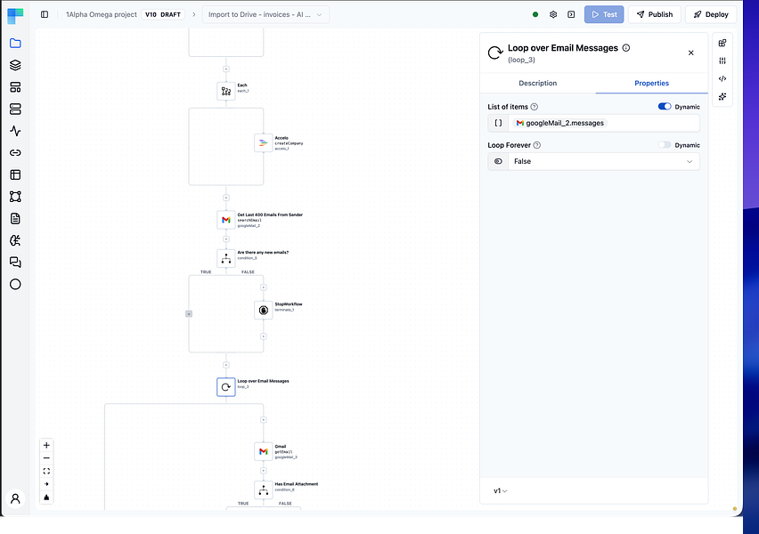Open the Loop Forever False dropdown

coord(604,162)
